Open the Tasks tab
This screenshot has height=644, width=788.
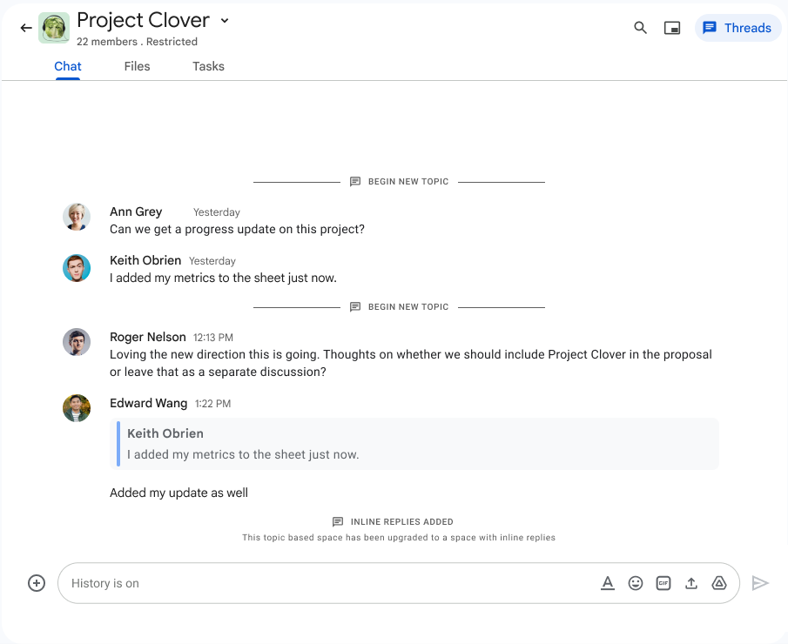click(x=208, y=66)
